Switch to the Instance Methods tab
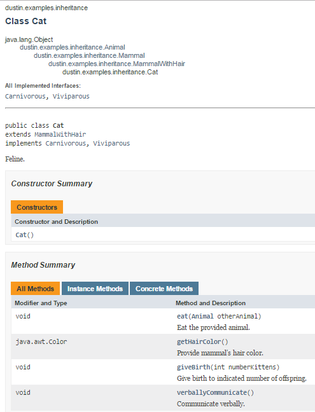This screenshot has height=412, width=315. pyautogui.click(x=95, y=289)
